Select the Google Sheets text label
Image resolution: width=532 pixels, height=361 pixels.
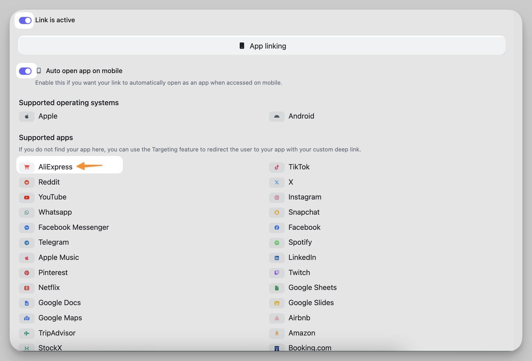(x=313, y=287)
